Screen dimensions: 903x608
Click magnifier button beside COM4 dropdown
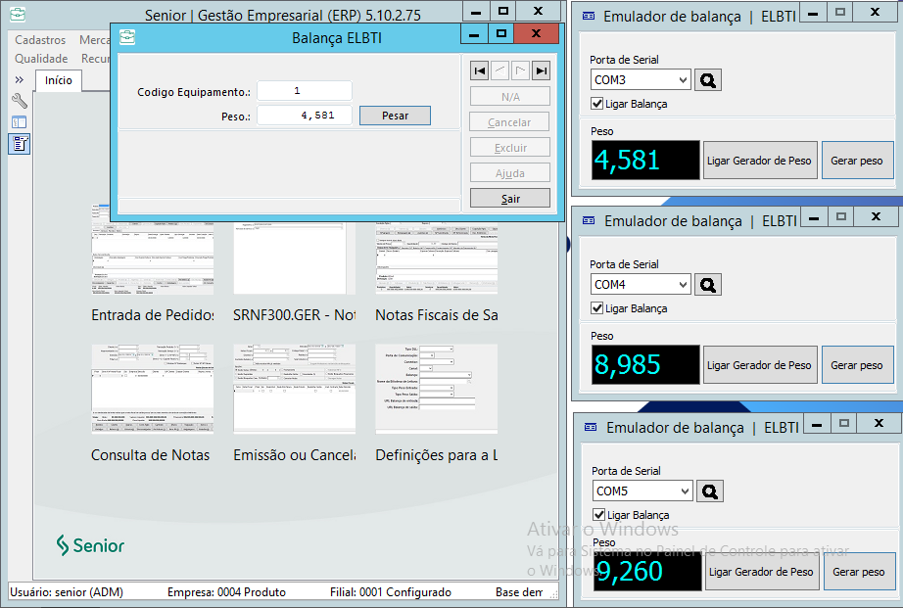[707, 285]
